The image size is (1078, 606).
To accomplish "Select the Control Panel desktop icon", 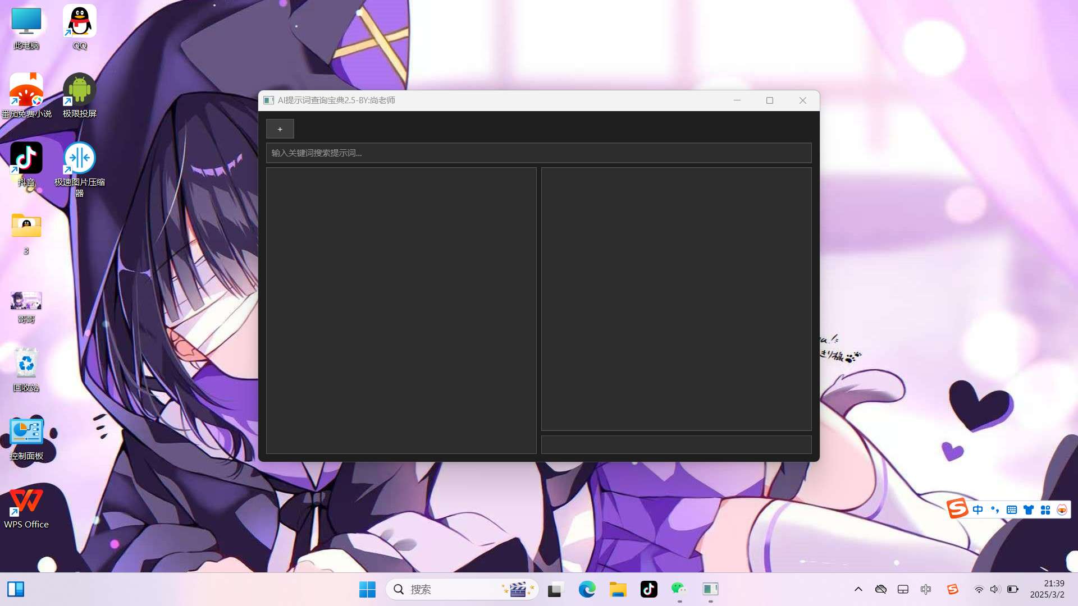I will pyautogui.click(x=26, y=439).
